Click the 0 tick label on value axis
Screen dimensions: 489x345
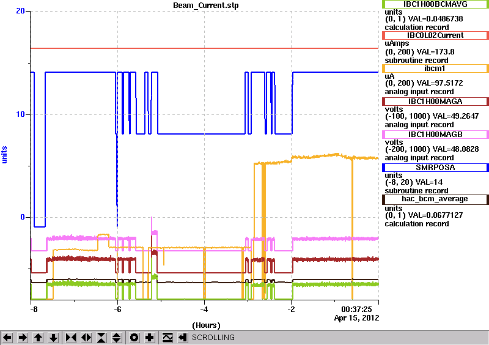coord(23,217)
